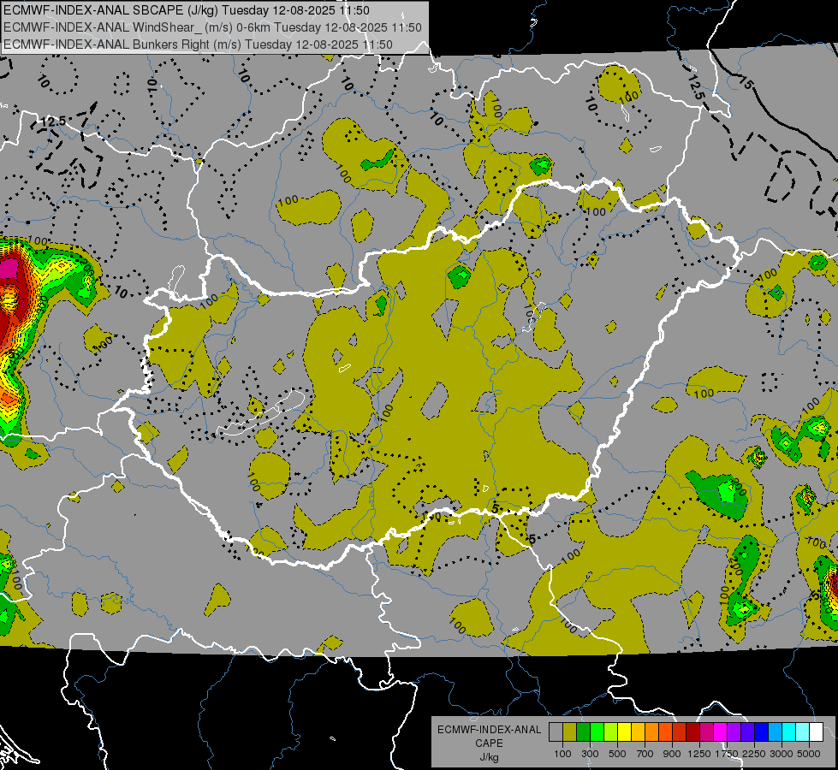Pick the sky blue legend swatch

pyautogui.click(x=775, y=731)
